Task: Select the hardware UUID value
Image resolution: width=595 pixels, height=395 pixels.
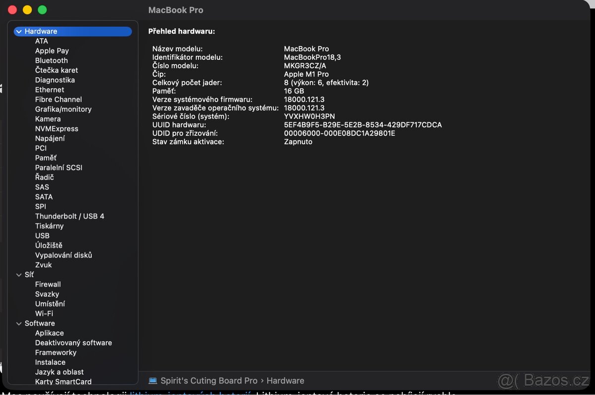Action: (363, 125)
